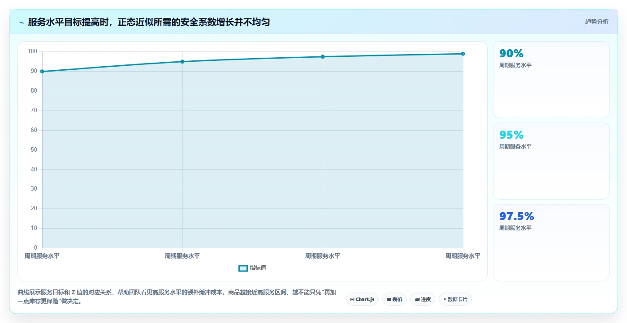Click the lightning icon beside the title

point(22,22)
